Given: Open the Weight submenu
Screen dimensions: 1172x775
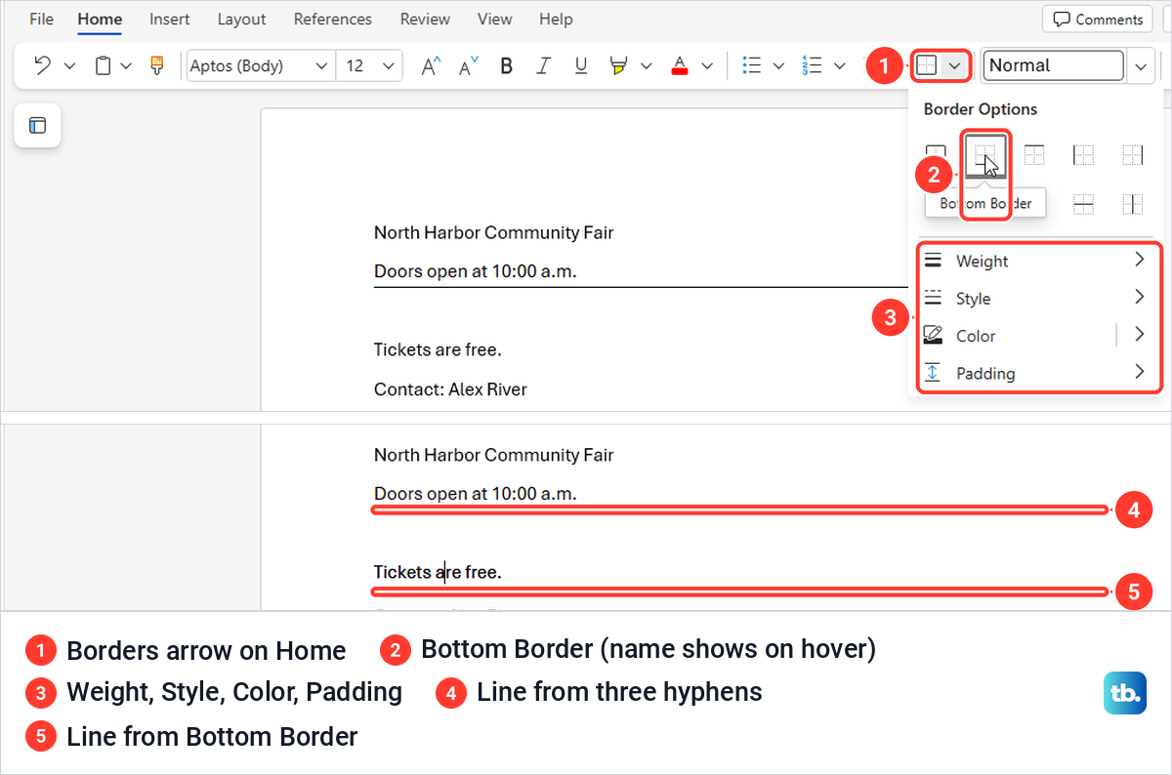Looking at the screenshot, I should coord(1035,261).
